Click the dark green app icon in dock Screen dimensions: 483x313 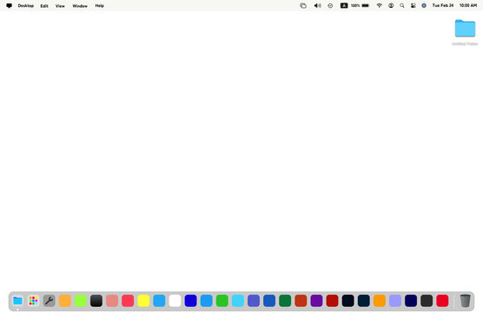click(x=285, y=301)
